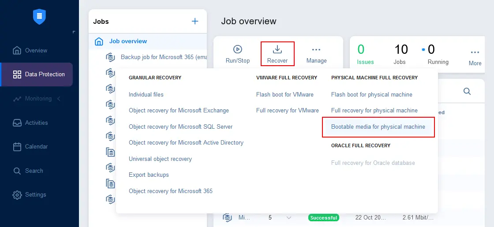
Task: Expand the dropdown arrow beside 5
Action: (x=288, y=218)
